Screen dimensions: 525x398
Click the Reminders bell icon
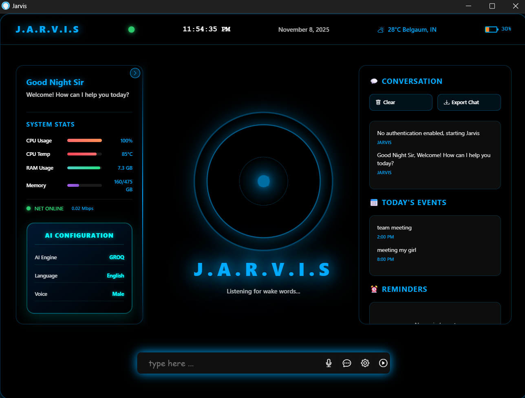pos(373,289)
